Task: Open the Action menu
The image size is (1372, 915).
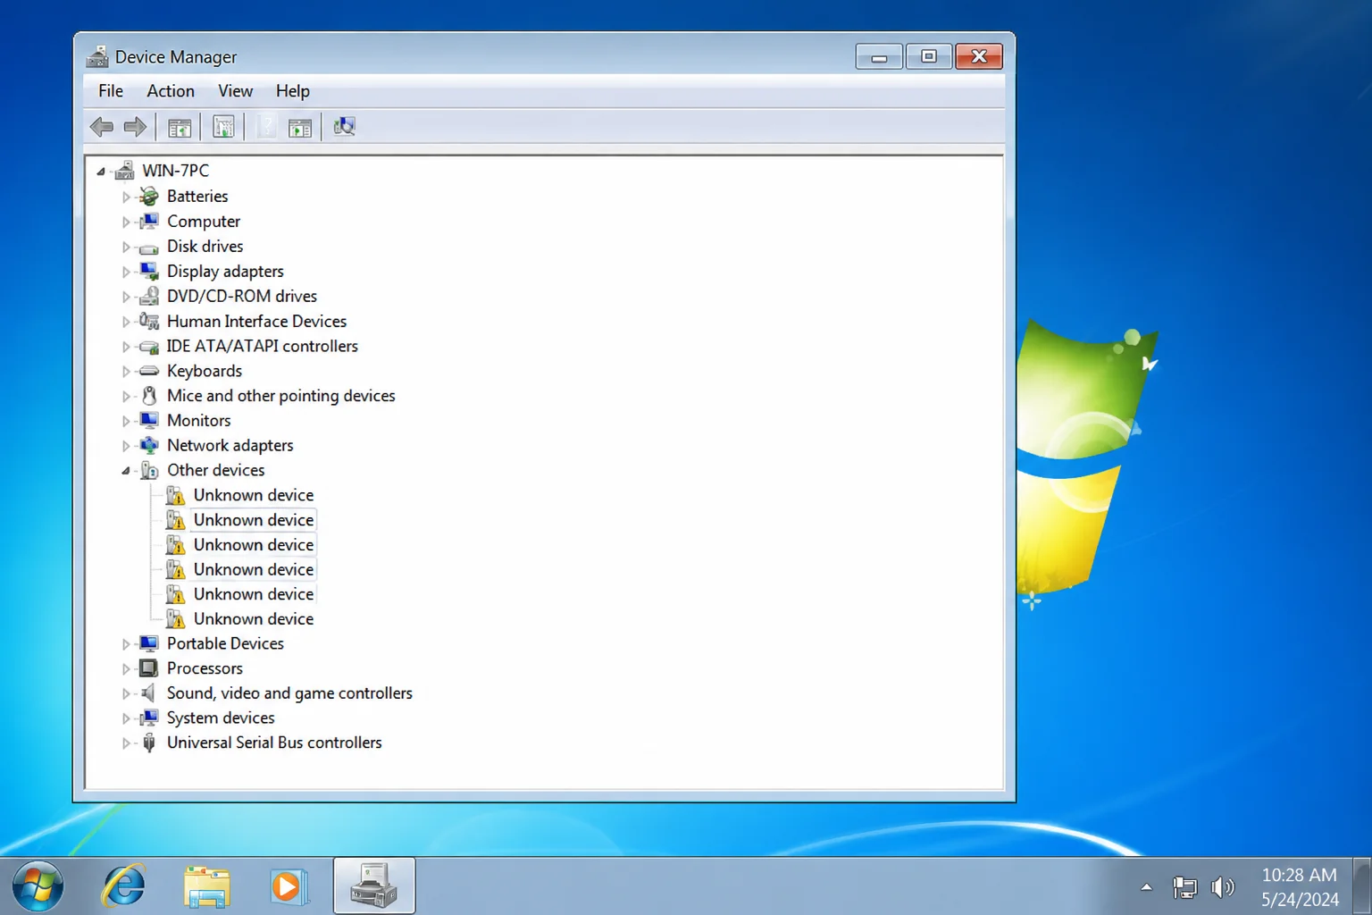Action: (171, 91)
